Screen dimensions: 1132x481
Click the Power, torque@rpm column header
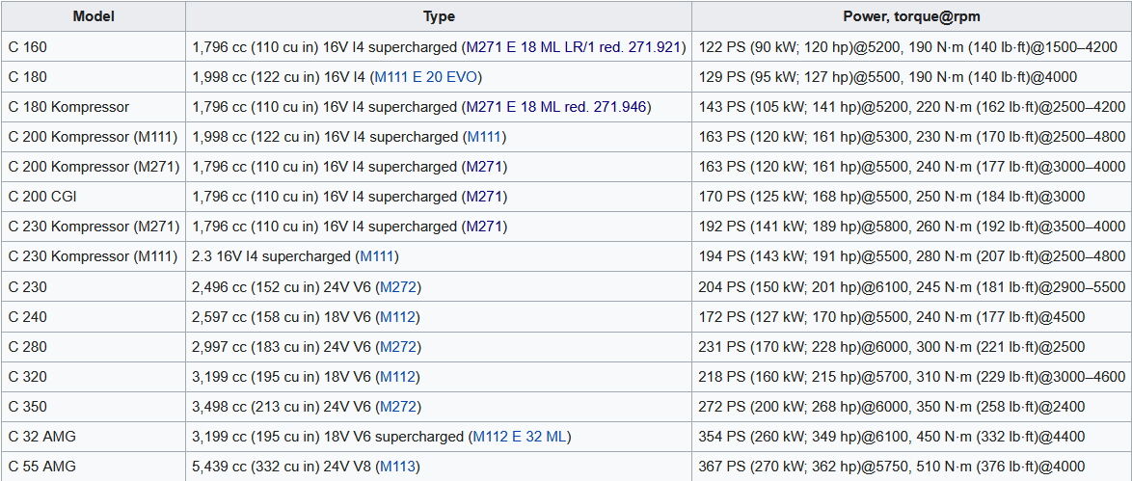click(x=912, y=16)
